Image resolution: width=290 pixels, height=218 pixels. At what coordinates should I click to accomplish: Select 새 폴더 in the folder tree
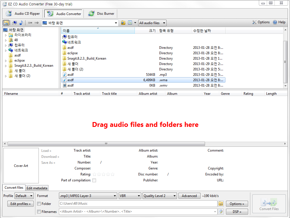click(20, 71)
